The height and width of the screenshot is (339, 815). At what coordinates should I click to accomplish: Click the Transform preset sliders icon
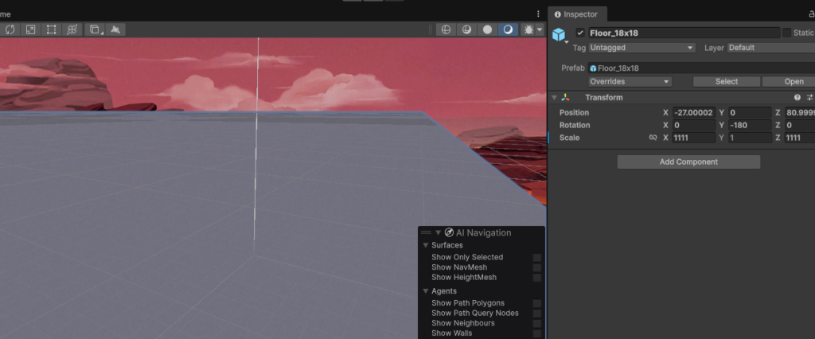[x=809, y=97]
